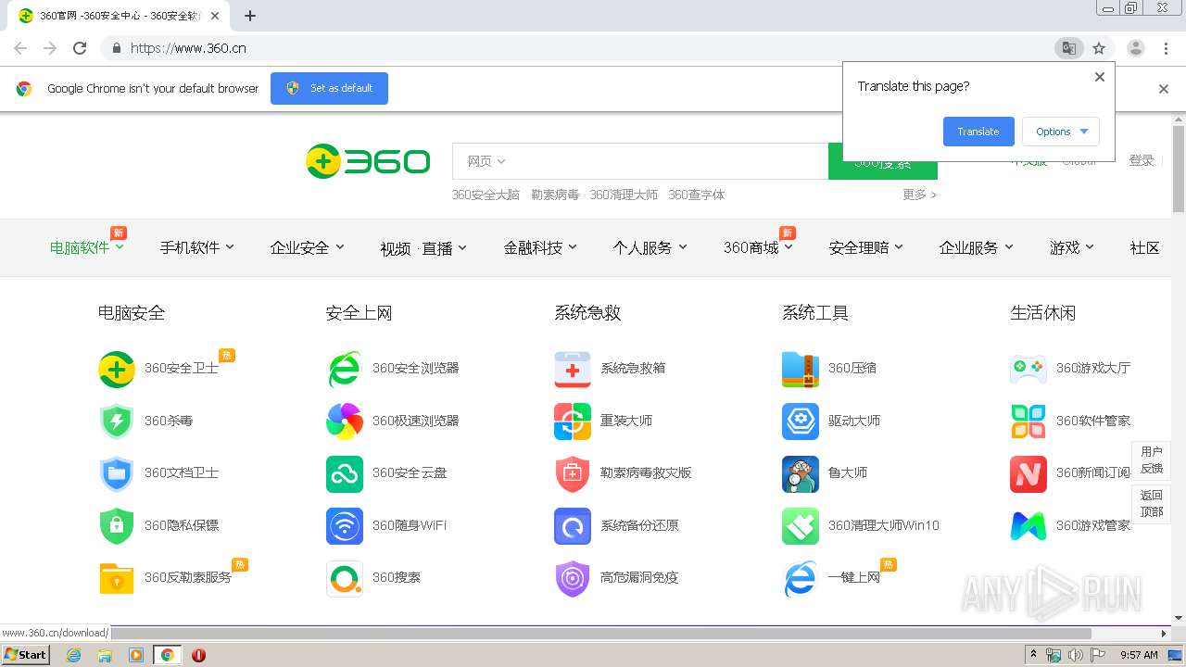Open the 360文档卫士 icon

click(x=117, y=473)
